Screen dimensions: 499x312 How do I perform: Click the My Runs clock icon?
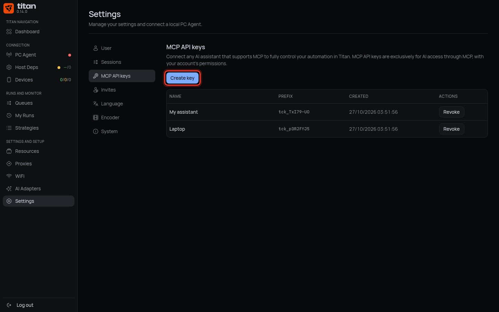tap(9, 115)
